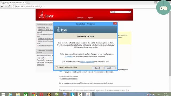Open Windows Start button
This screenshot has width=171, height=96.
(3, 94)
